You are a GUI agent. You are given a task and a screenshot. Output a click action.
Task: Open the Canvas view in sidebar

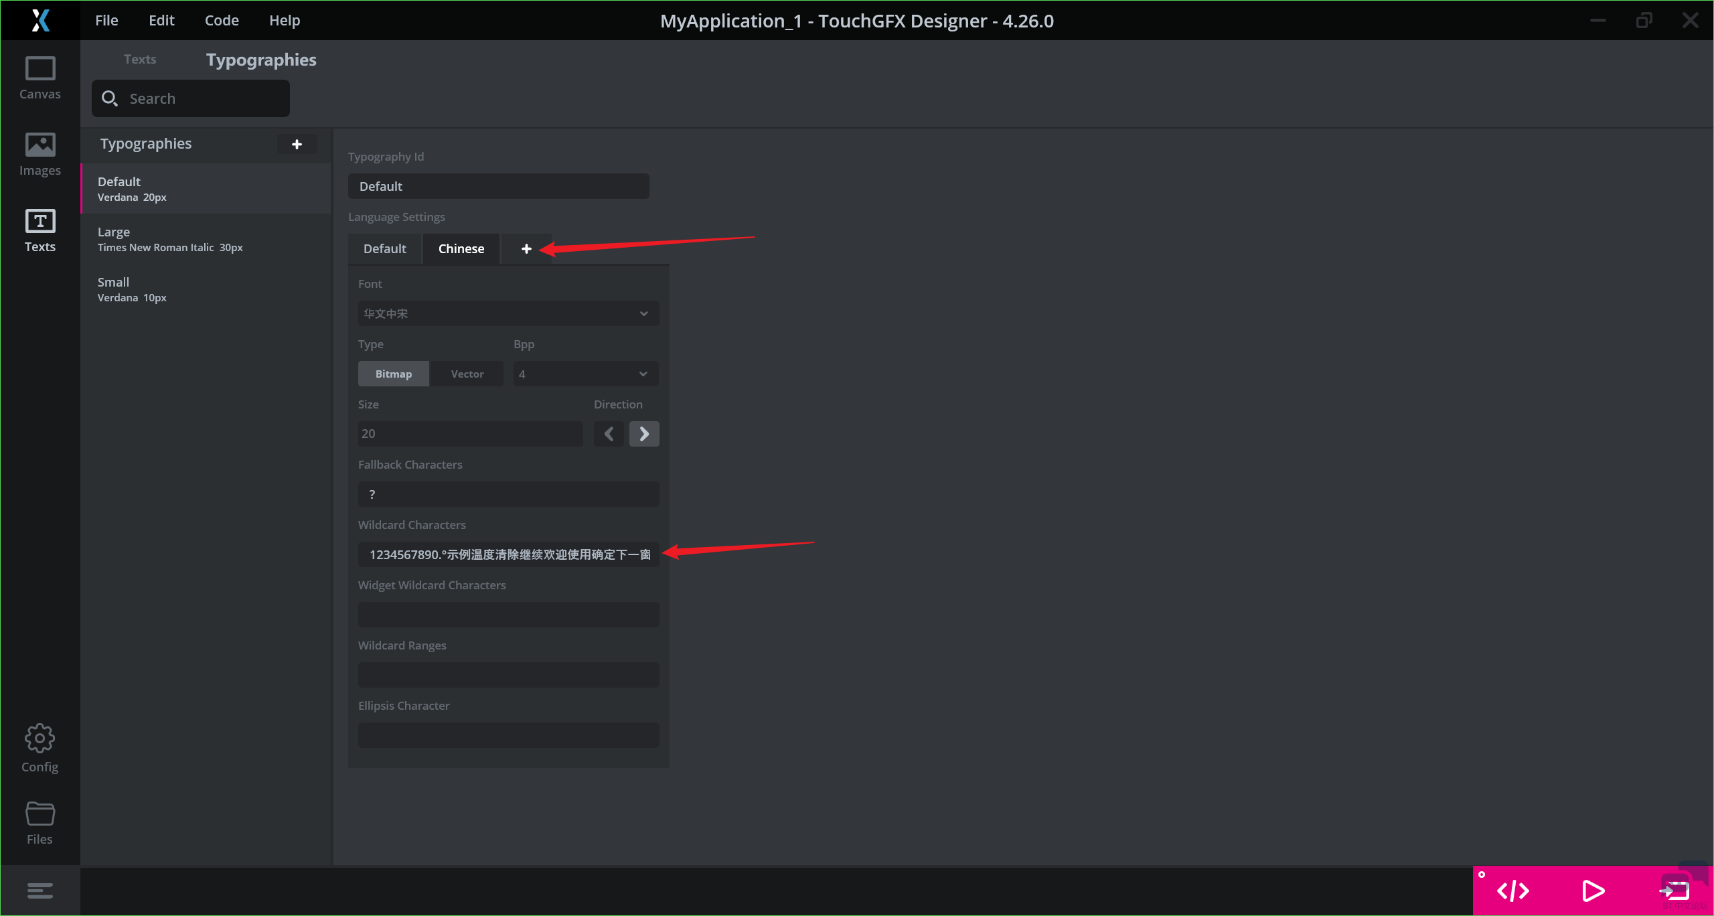[40, 78]
